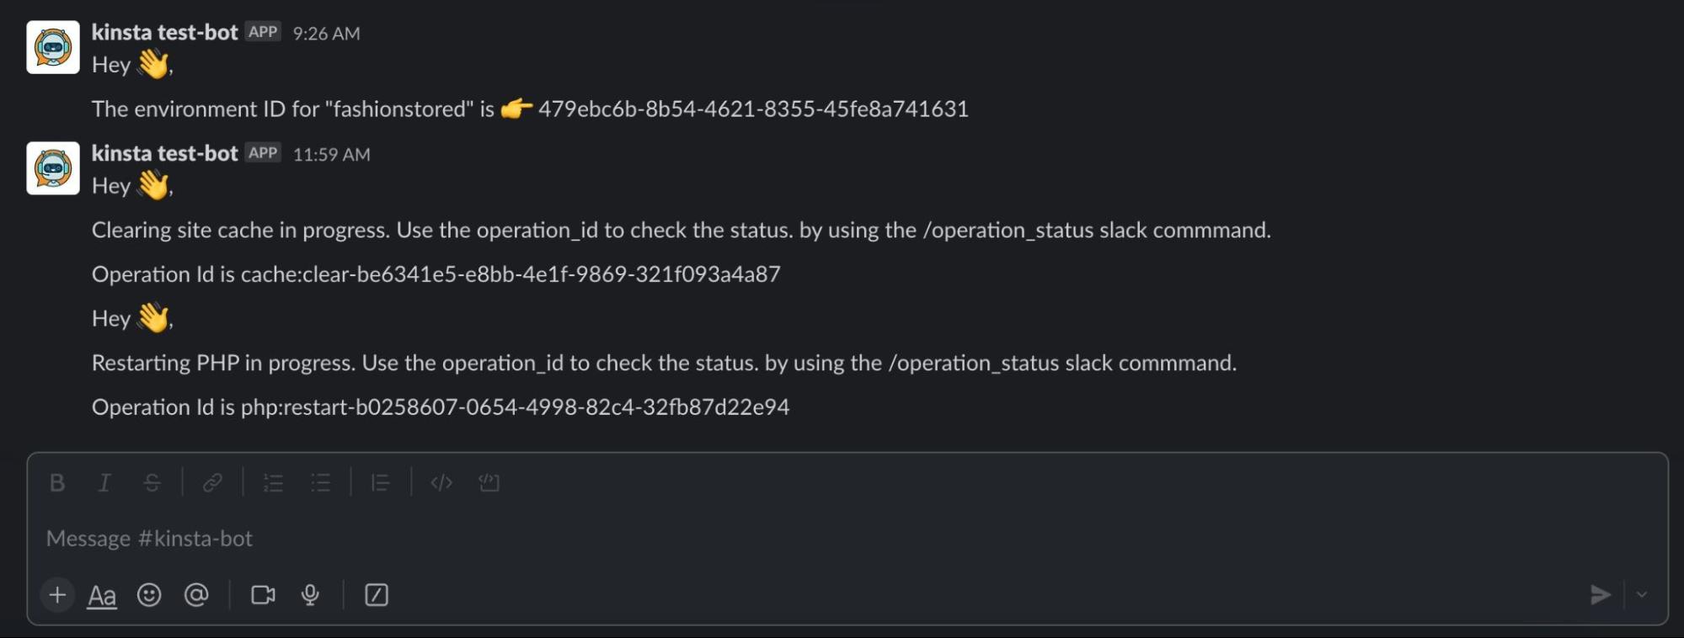Image resolution: width=1684 pixels, height=638 pixels.
Task: Apply blockquote formatting
Action: pyautogui.click(x=381, y=483)
